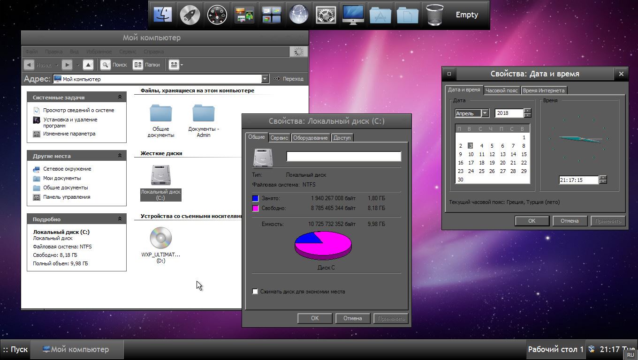Click the disk label text field
Viewport: 638px width, 360px height.
343,157
